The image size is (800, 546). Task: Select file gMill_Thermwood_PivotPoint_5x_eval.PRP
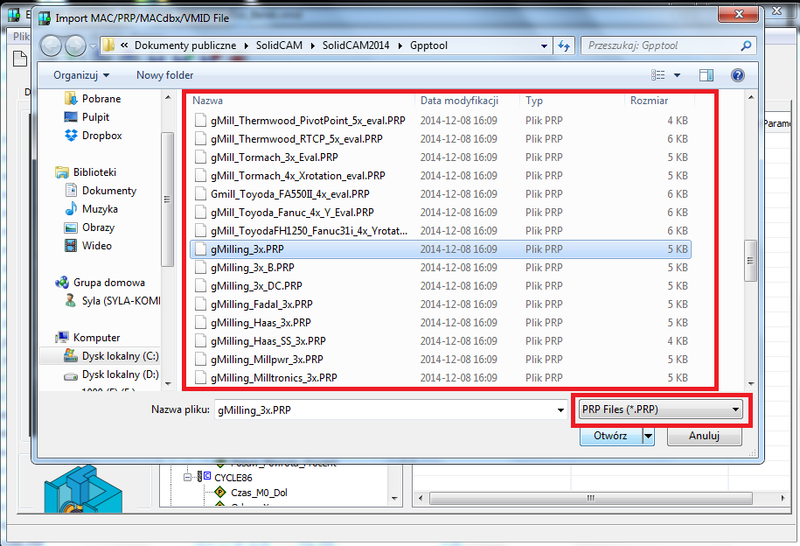click(308, 121)
